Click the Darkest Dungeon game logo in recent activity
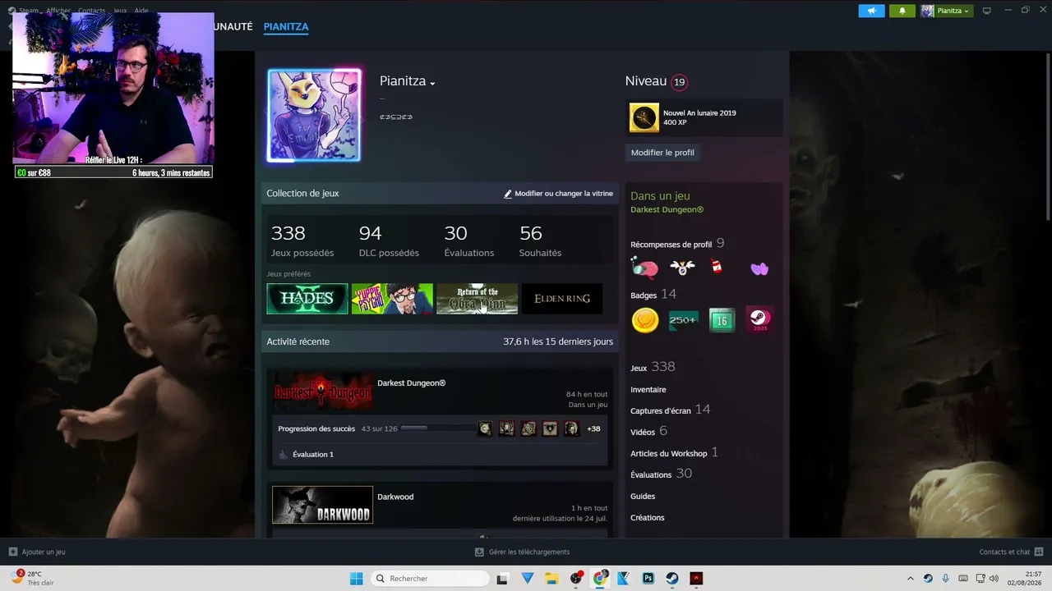Screen dimensions: 1052x591 (322, 392)
